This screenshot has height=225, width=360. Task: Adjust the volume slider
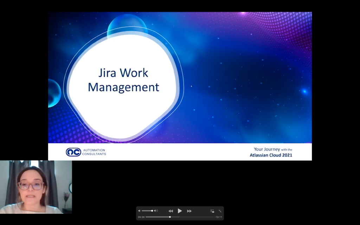(x=147, y=211)
